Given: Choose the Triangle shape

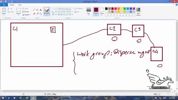Looking at the screenshot, I should 70,9.
